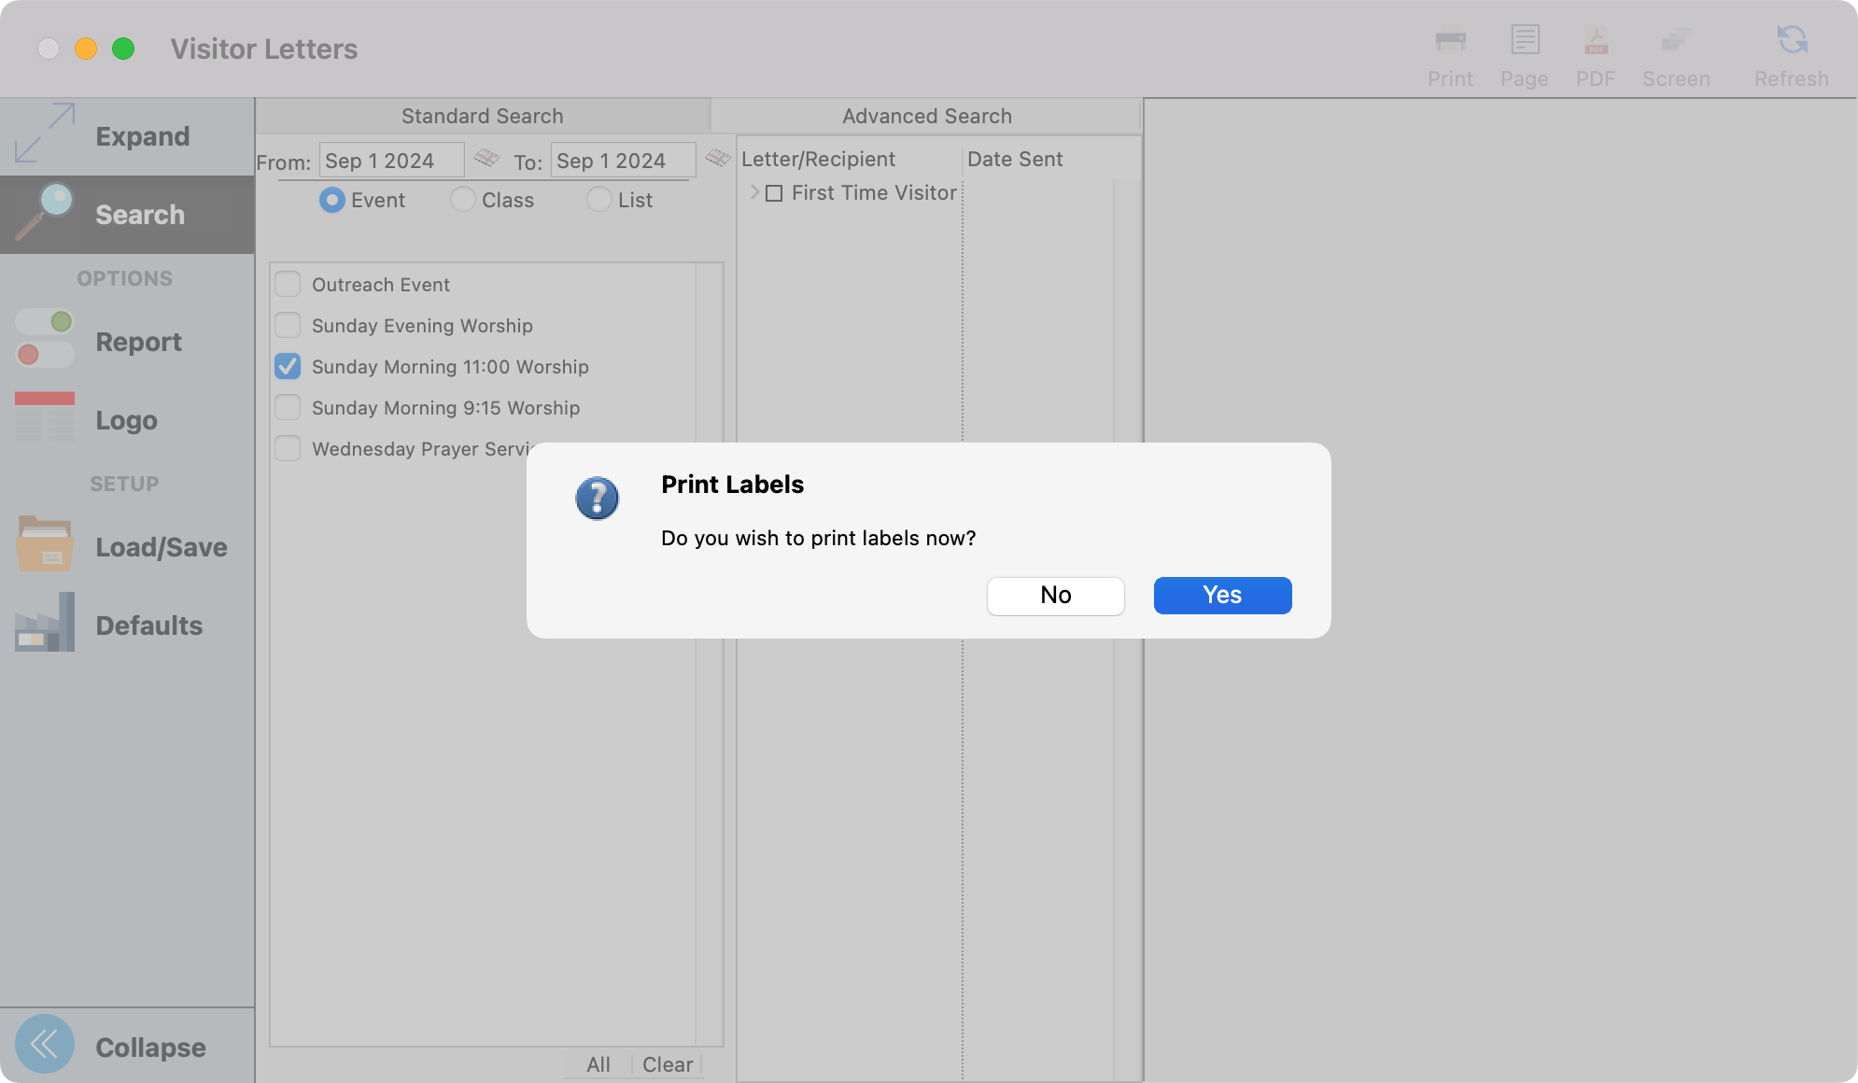Open the Load/Save folder icon
The image size is (1858, 1083).
[45, 545]
